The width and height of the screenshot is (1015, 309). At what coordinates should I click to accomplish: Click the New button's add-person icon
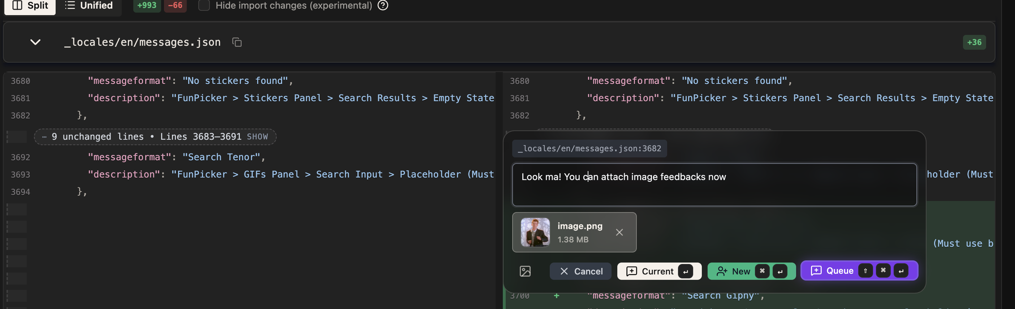pyautogui.click(x=721, y=271)
